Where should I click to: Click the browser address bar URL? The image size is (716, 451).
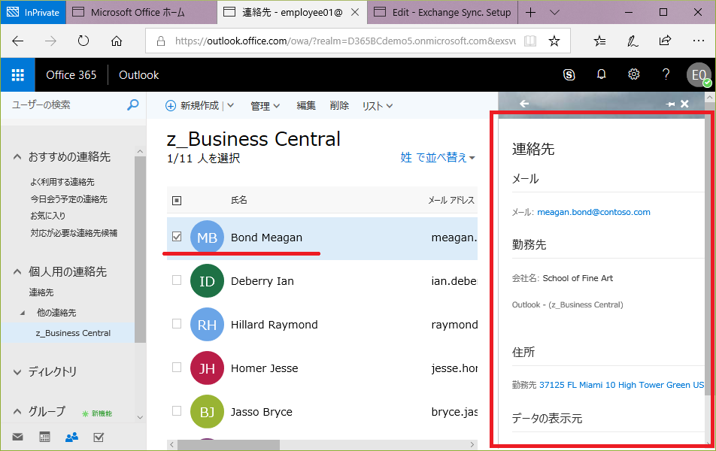pyautogui.click(x=344, y=41)
